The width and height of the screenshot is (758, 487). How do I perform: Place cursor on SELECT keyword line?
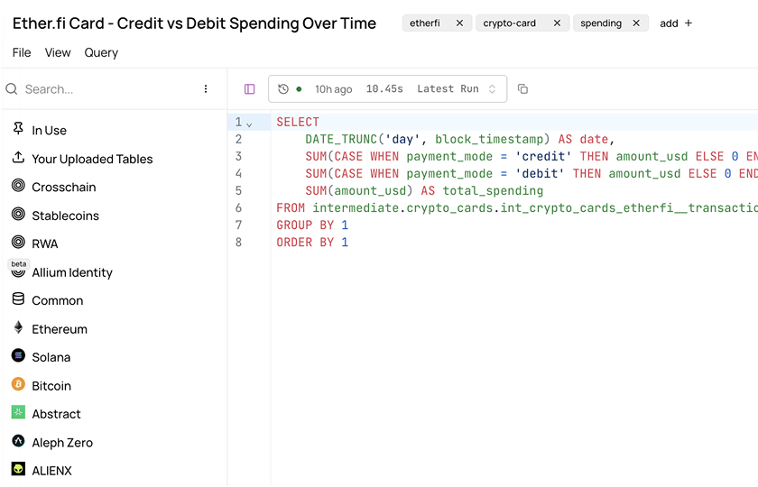coord(298,122)
